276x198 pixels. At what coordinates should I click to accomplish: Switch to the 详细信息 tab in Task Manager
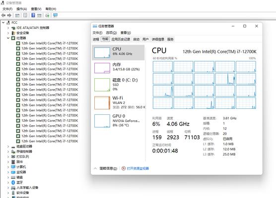158,39
